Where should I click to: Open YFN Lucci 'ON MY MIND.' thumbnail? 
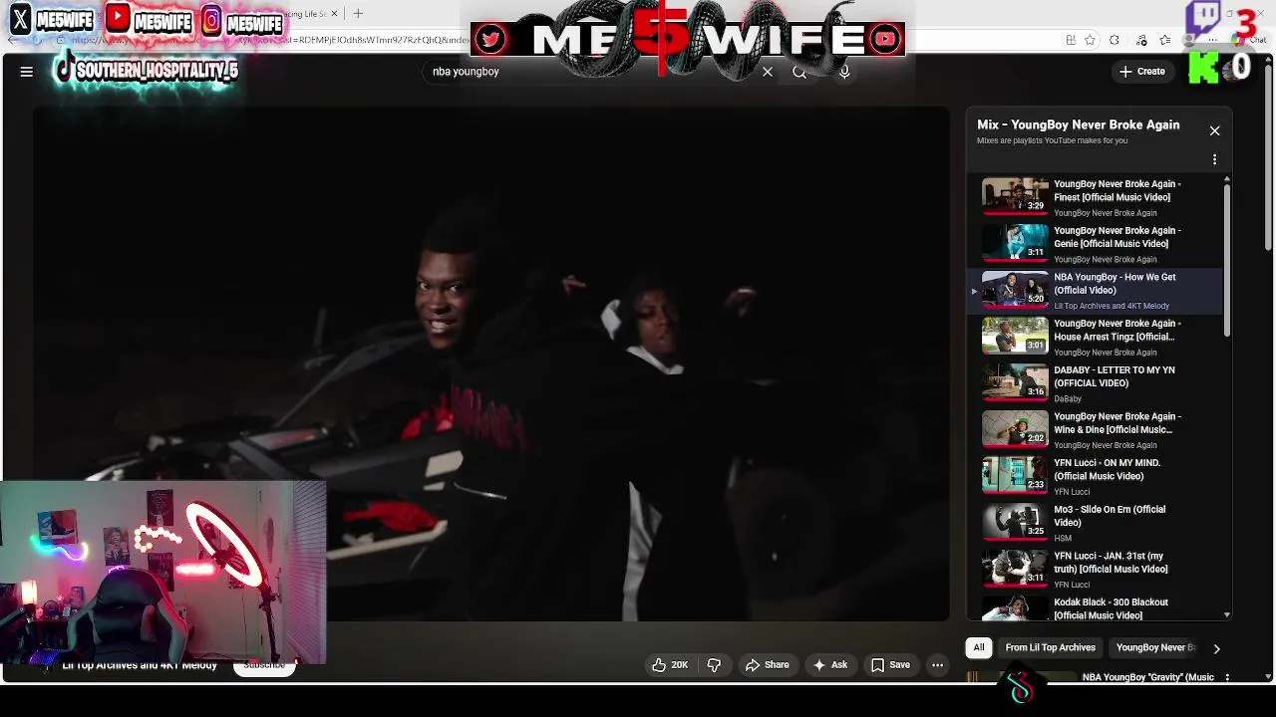tap(1015, 475)
